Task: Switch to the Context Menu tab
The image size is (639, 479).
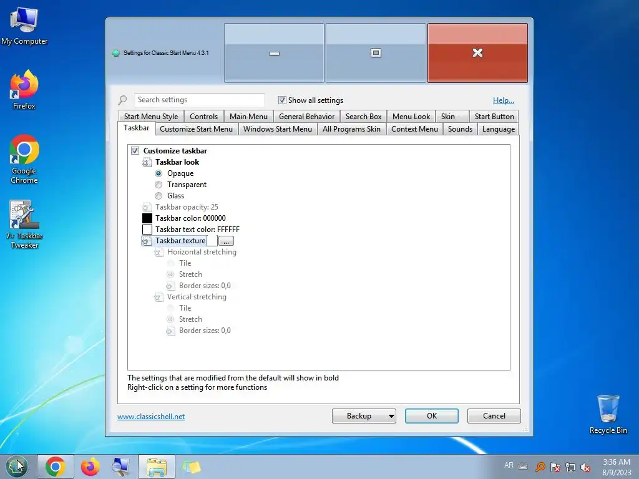Action: pyautogui.click(x=414, y=129)
